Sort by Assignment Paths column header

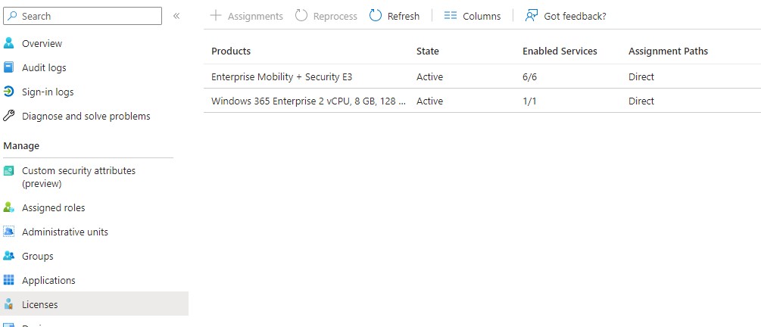(x=669, y=51)
